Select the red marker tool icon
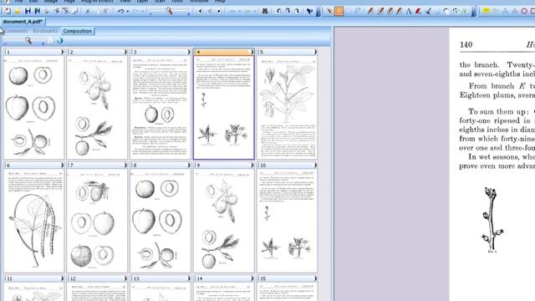The width and height of the screenshot is (535, 301). coord(418,11)
